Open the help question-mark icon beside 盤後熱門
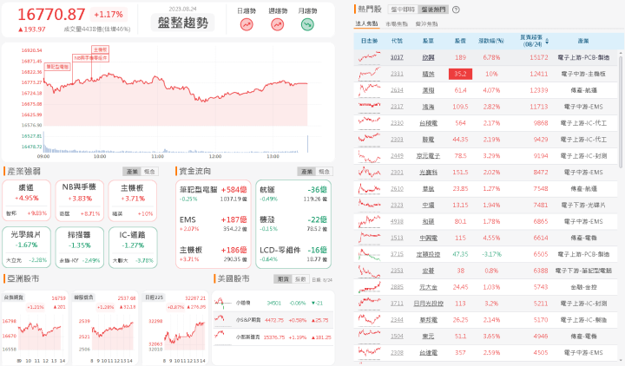 click(x=456, y=10)
